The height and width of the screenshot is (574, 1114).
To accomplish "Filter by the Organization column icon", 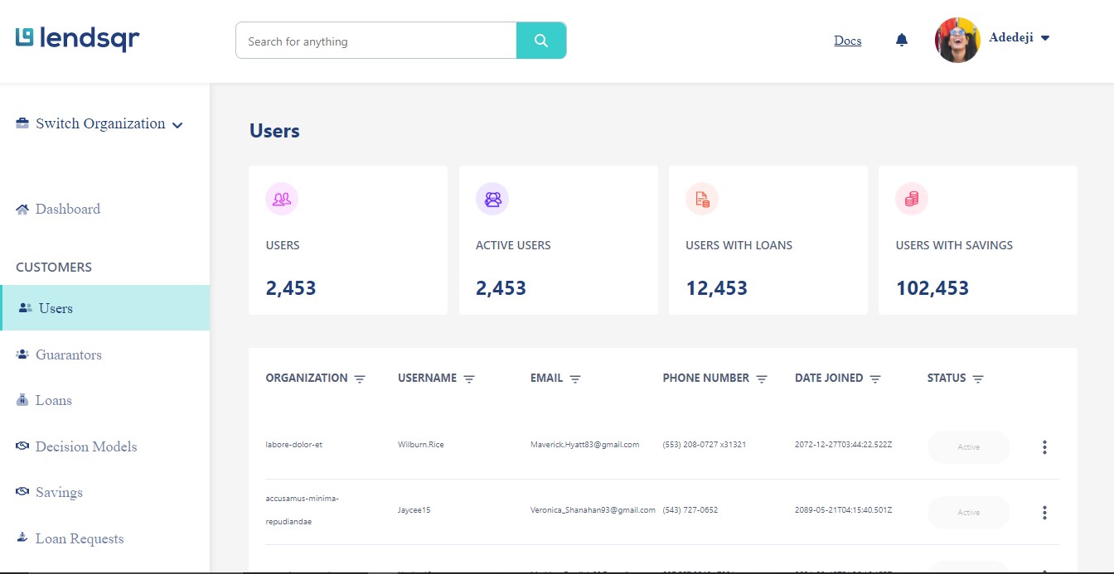I will pos(360,379).
